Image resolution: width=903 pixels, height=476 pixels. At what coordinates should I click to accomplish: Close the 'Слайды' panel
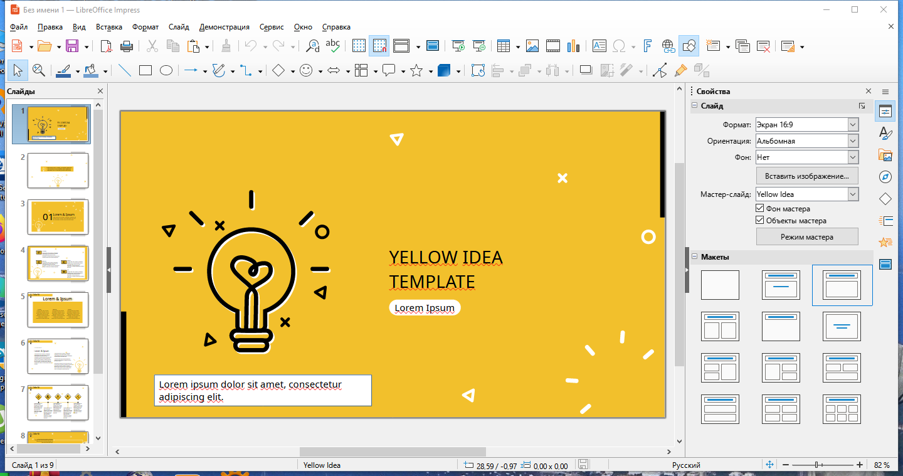100,92
